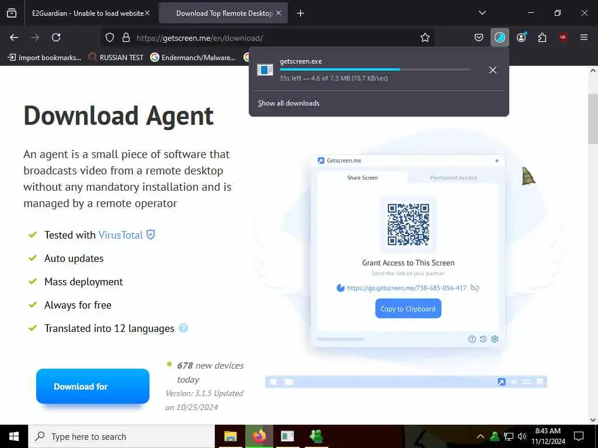Open the volume control in system tray

pos(522,436)
